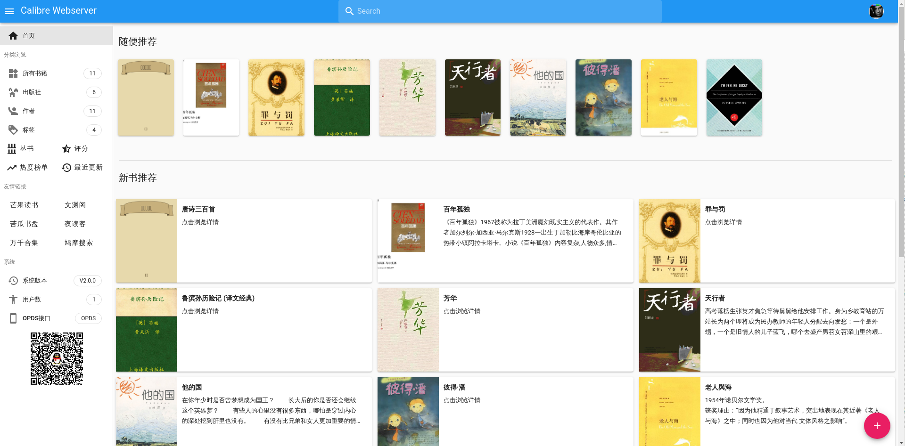Open the 鸠摩搜索 friend link
This screenshot has height=446, width=905.
click(80, 243)
